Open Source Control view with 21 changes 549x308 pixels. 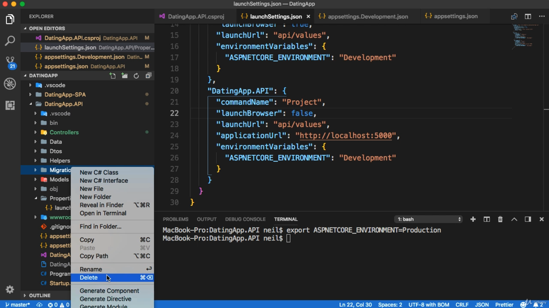[x=10, y=61]
